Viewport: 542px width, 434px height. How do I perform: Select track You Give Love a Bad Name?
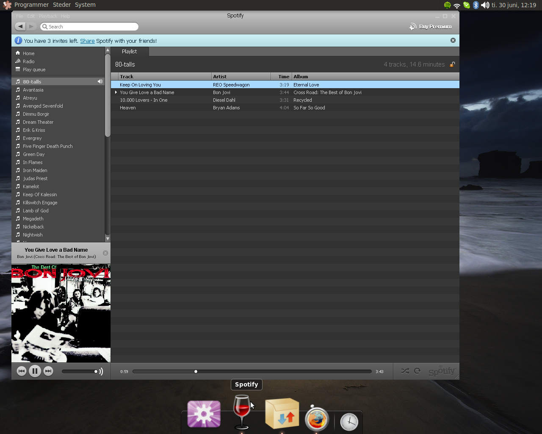(x=285, y=92)
